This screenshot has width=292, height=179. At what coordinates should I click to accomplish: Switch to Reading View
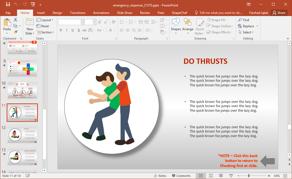[x=221, y=176]
